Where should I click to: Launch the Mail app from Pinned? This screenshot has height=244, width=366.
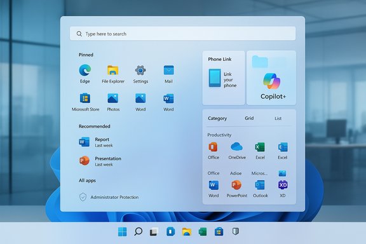tap(168, 71)
